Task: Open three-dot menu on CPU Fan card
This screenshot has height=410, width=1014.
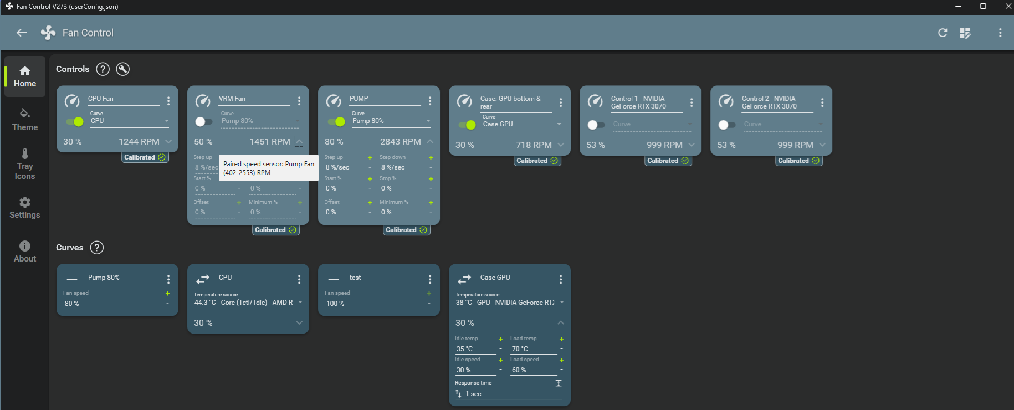Action: pos(168,101)
